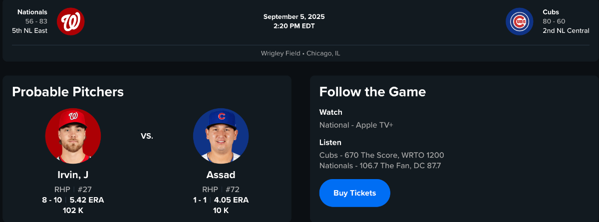
Task: Open the Assad pitcher name link
Action: point(221,175)
